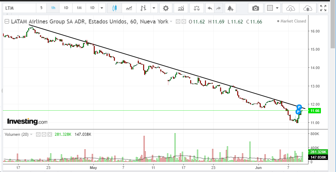Click the 13.00 price axis value

(x=315, y=86)
